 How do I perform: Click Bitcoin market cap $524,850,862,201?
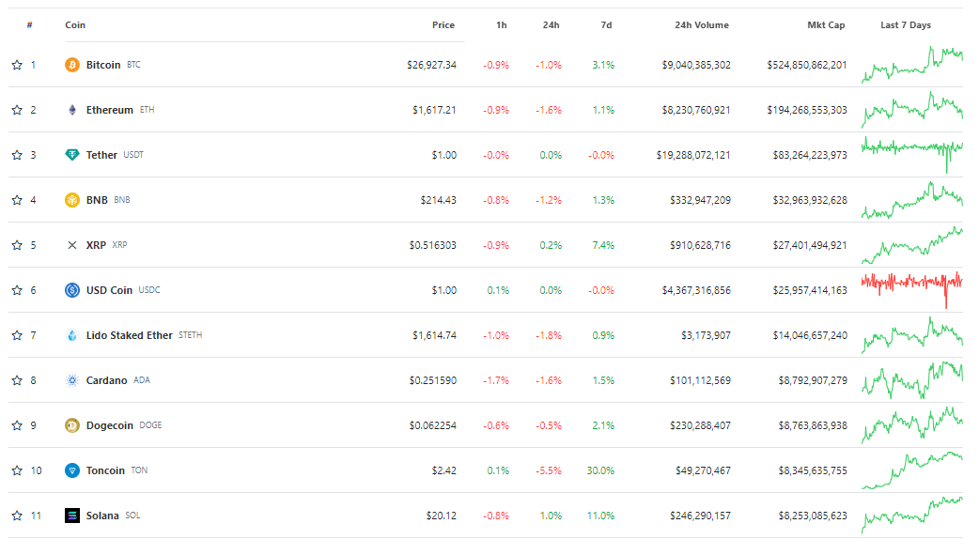pyautogui.click(x=807, y=65)
